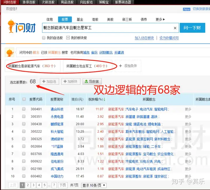Select condition 所属概念是新能源汽车
Screen dimensions: 210x190
(x=33, y=66)
